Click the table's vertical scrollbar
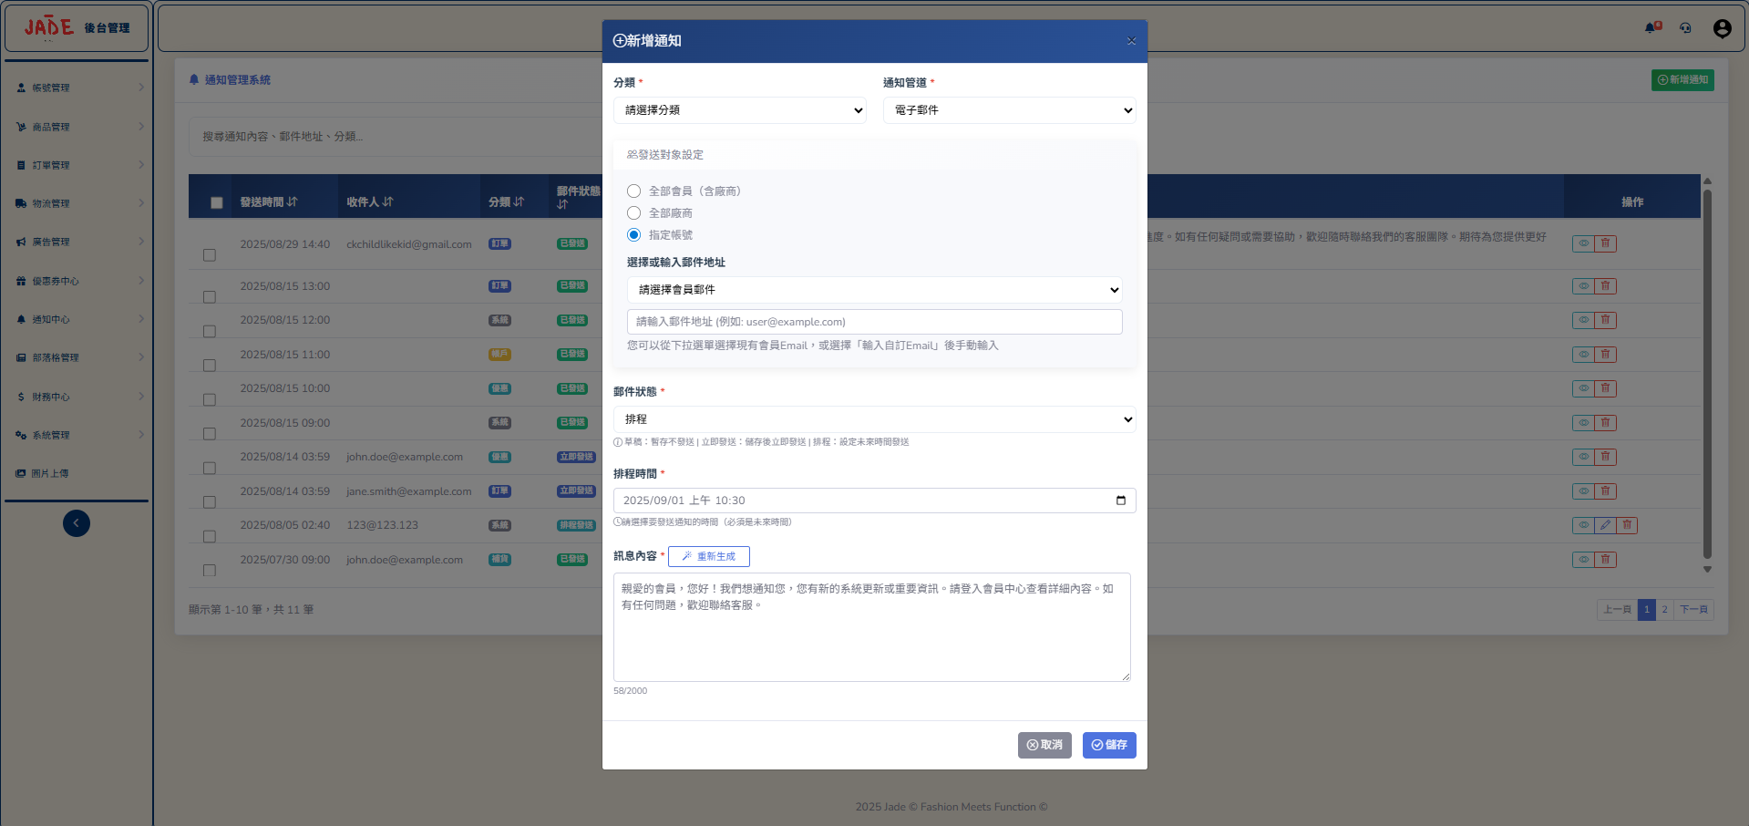Screen dimensions: 1749x826 [1707, 374]
